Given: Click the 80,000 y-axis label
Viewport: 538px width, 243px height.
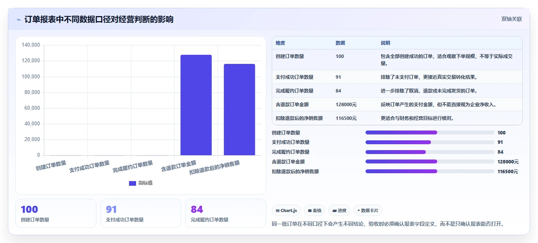Looking at the screenshot, I should (x=32, y=92).
